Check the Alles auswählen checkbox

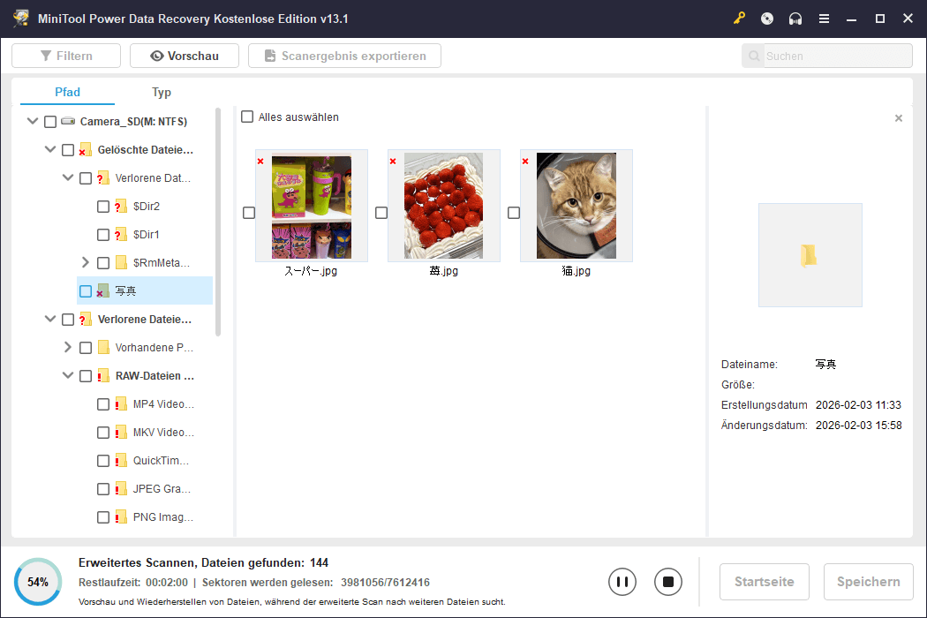(x=247, y=117)
